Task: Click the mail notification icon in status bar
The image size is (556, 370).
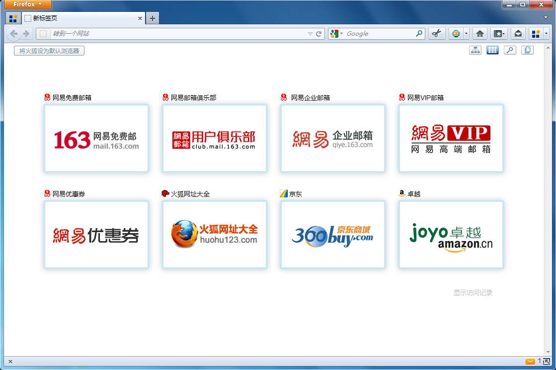Action: 530,362
